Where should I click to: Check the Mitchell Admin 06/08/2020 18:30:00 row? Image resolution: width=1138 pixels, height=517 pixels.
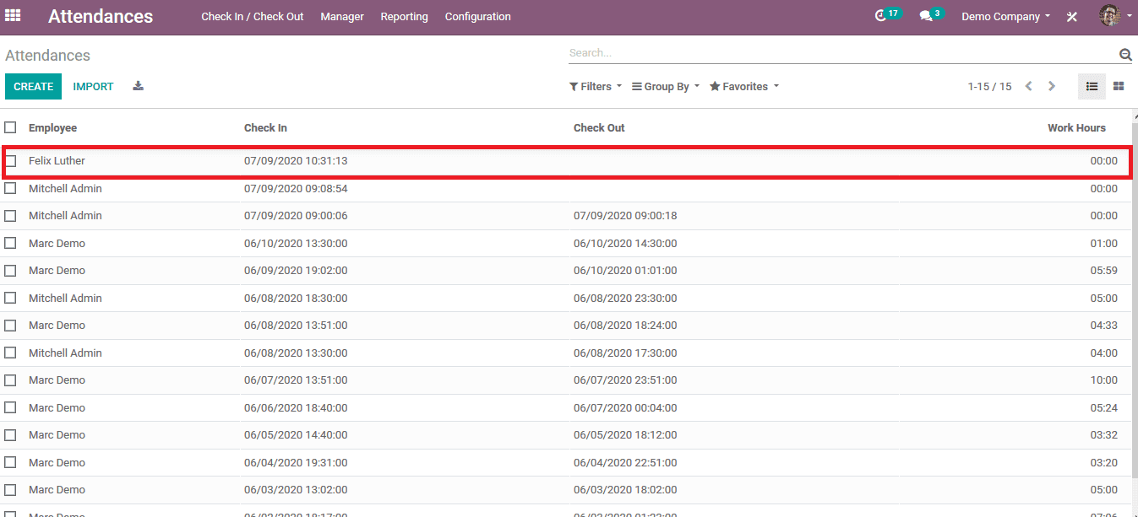(x=10, y=298)
